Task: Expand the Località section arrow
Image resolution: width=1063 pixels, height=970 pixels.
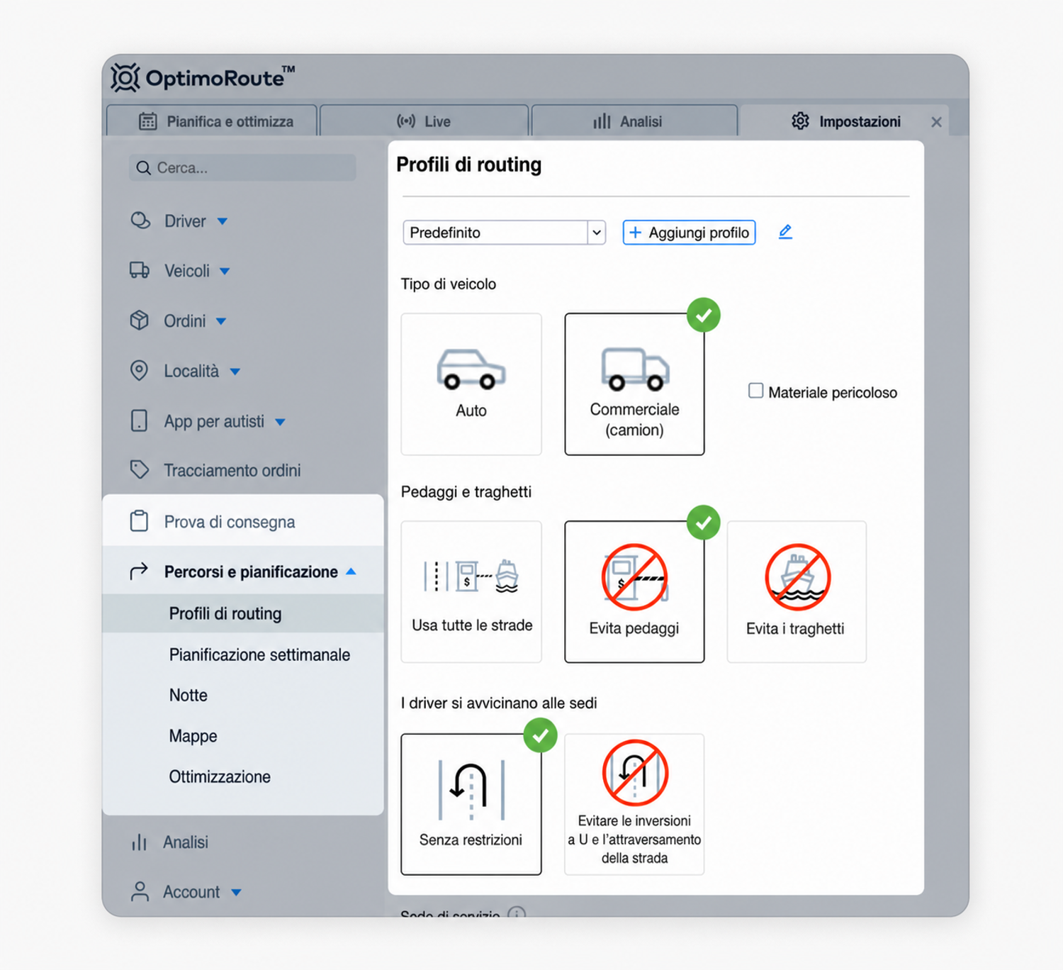Action: [235, 372]
